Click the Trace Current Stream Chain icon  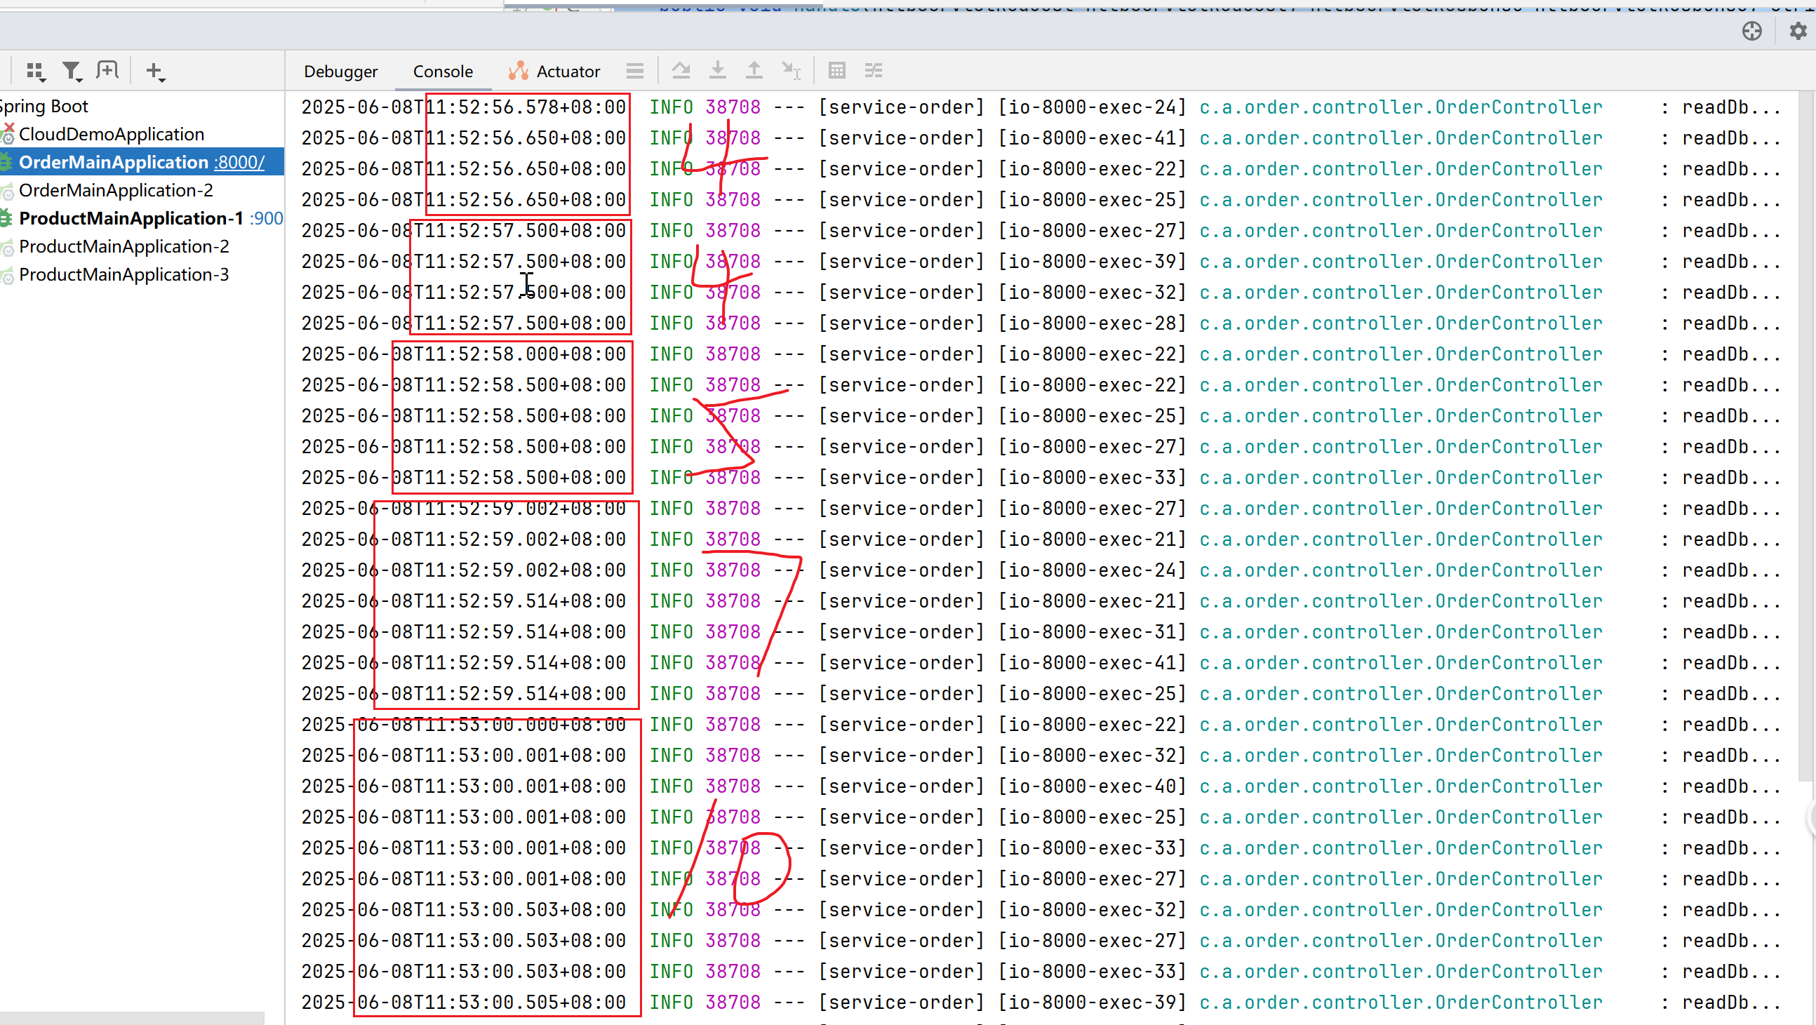point(874,70)
